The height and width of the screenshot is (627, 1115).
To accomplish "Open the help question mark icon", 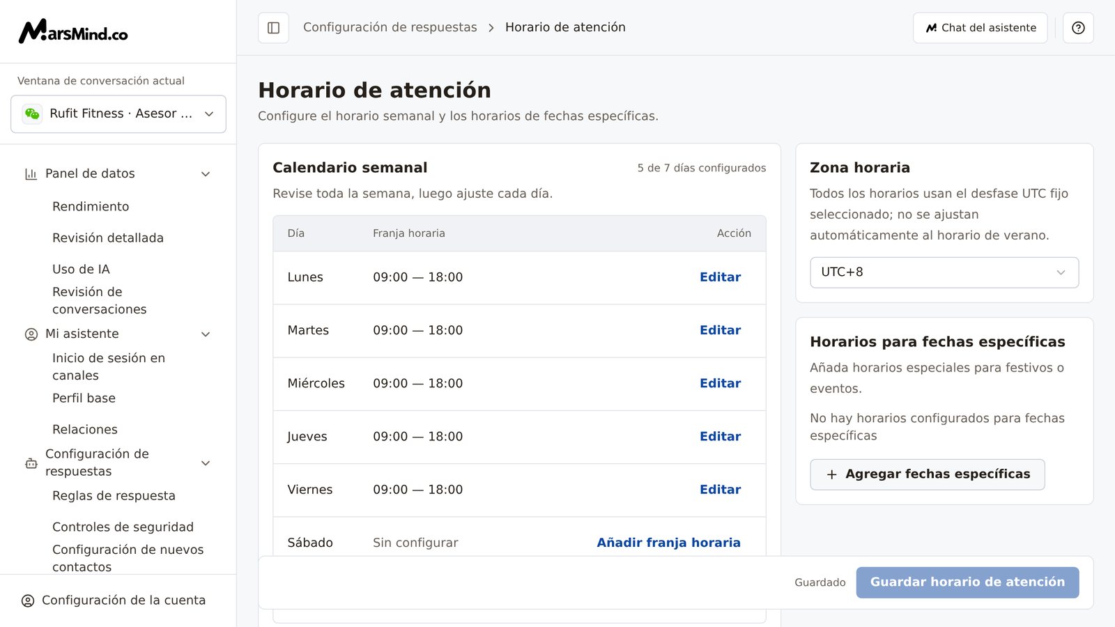I will point(1078,28).
